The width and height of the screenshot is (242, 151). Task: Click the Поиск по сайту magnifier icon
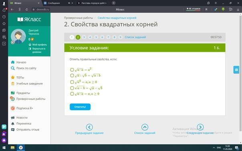[x=13, y=68]
